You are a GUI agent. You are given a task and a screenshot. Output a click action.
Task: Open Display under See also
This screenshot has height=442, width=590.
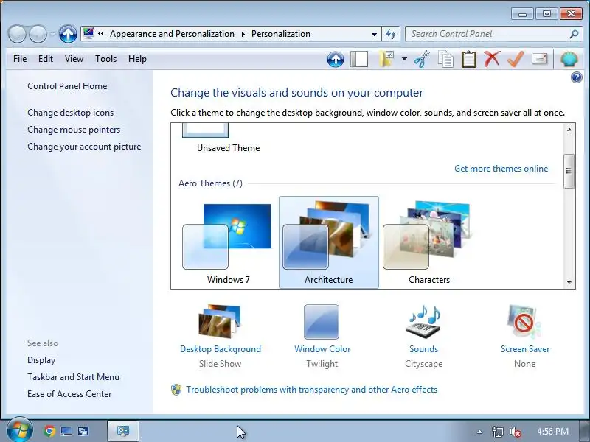click(41, 360)
